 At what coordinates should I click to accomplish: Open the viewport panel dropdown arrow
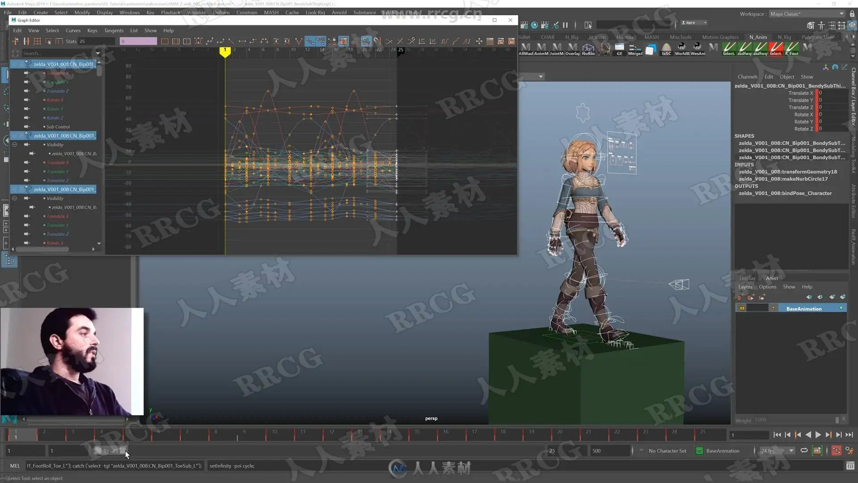pyautogui.click(x=541, y=76)
